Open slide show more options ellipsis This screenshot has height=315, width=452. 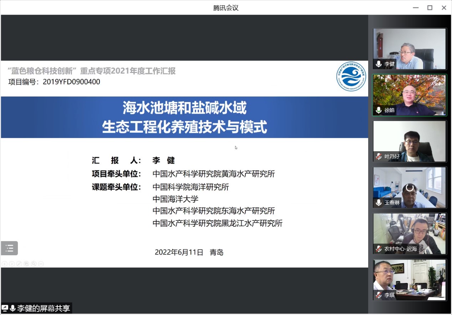point(41,264)
